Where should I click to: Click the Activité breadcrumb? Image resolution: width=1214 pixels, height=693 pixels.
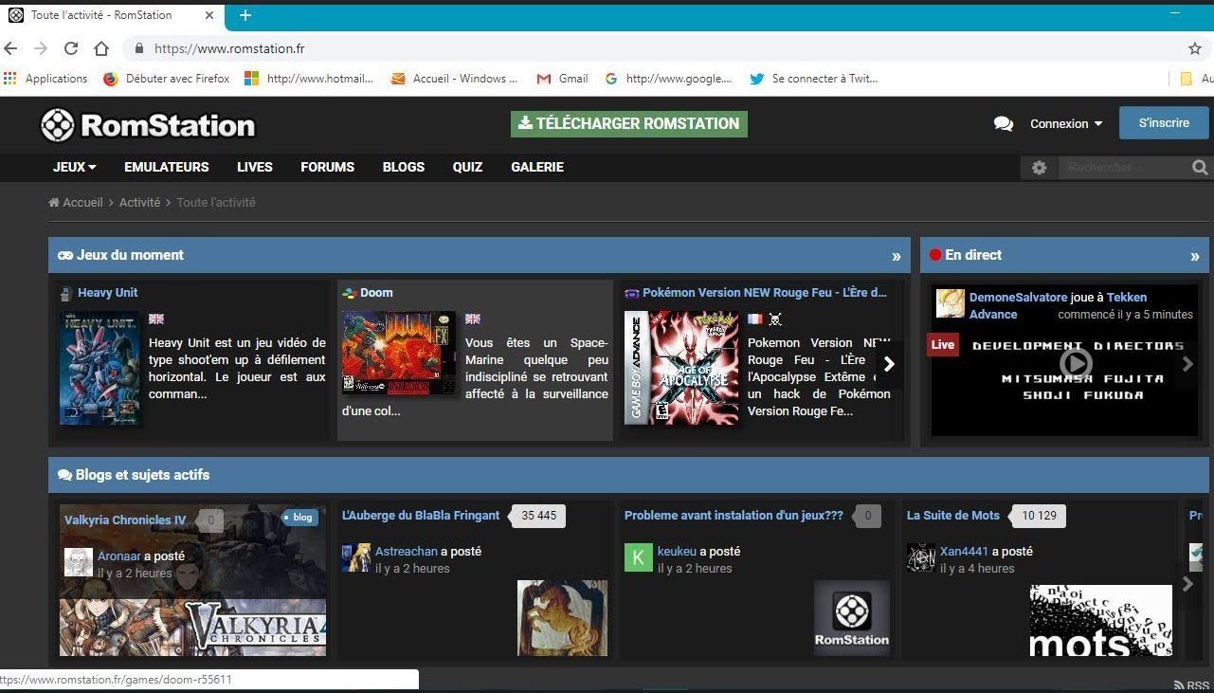pyautogui.click(x=140, y=203)
